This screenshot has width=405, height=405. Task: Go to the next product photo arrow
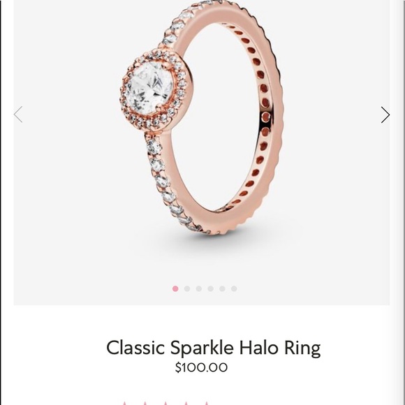click(385, 115)
